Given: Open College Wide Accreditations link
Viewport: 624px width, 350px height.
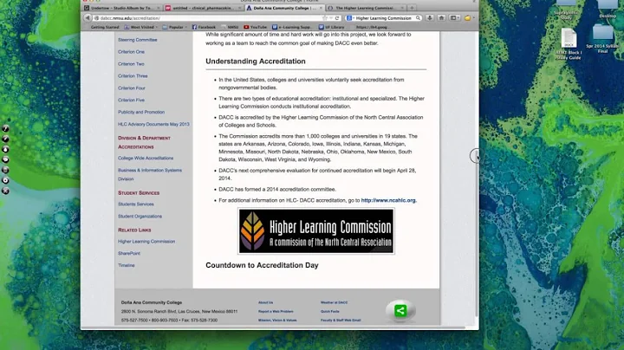Looking at the screenshot, I should [146, 158].
